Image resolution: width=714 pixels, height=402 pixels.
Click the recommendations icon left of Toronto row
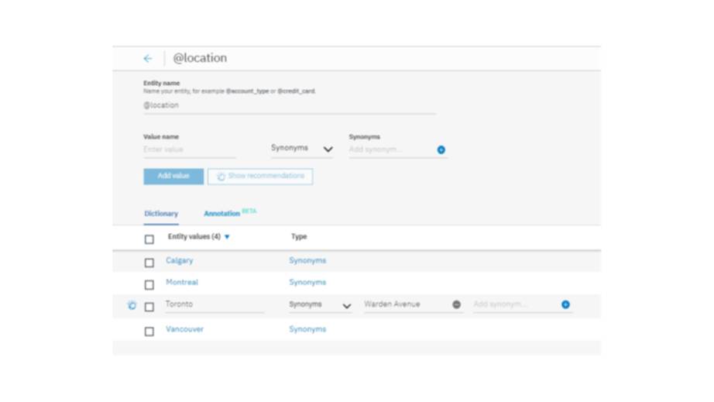point(132,305)
